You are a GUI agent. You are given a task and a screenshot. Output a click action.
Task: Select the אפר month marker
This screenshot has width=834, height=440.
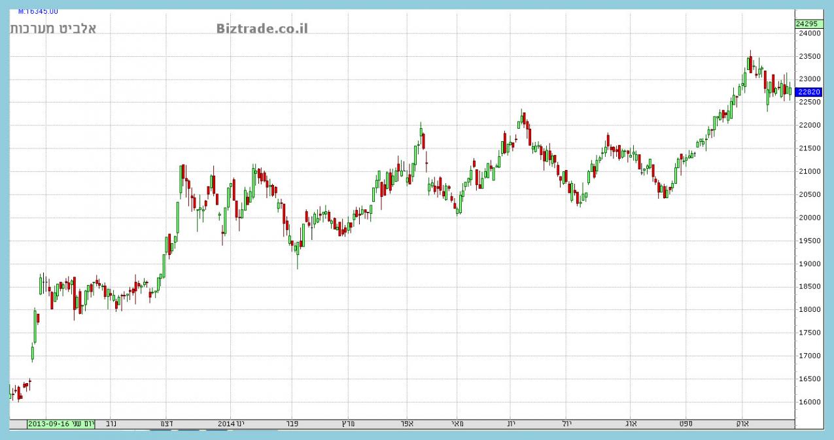pyautogui.click(x=407, y=424)
